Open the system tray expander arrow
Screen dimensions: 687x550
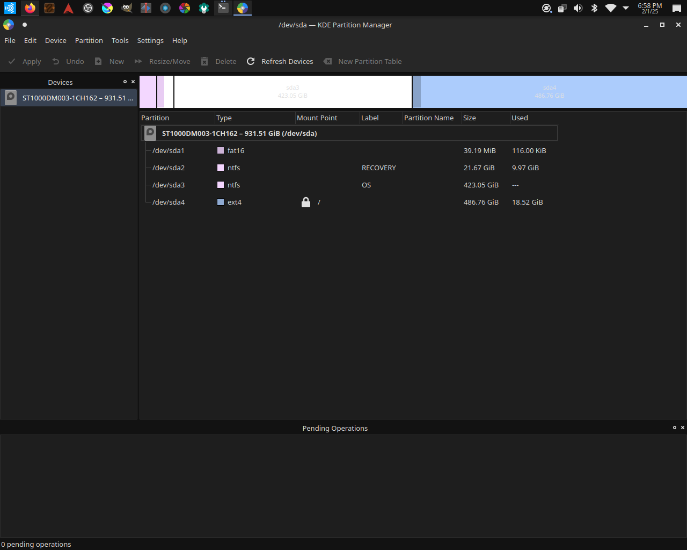click(626, 8)
